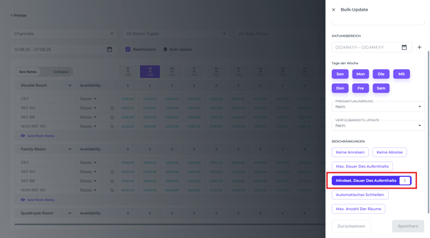Enable Max. Anzahl Der Räume restriction
This screenshot has height=238, width=430.
click(358, 209)
